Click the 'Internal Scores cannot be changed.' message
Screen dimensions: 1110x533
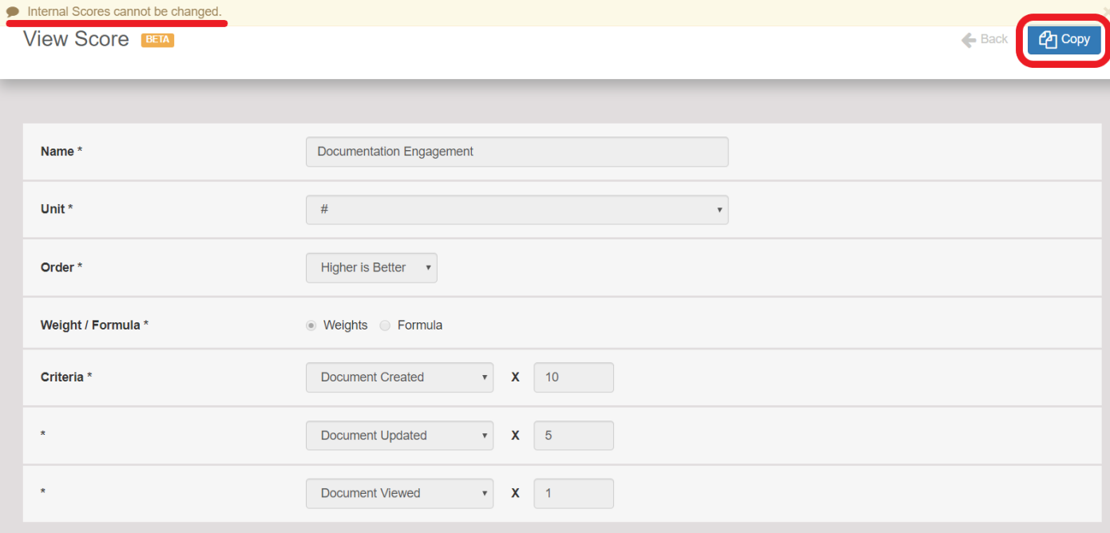click(x=125, y=12)
